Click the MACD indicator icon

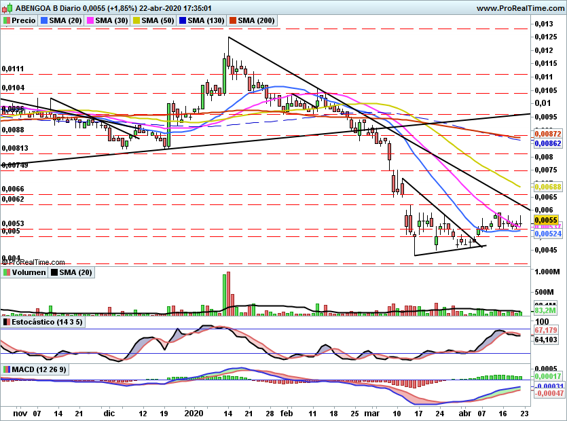pyautogui.click(x=7, y=369)
